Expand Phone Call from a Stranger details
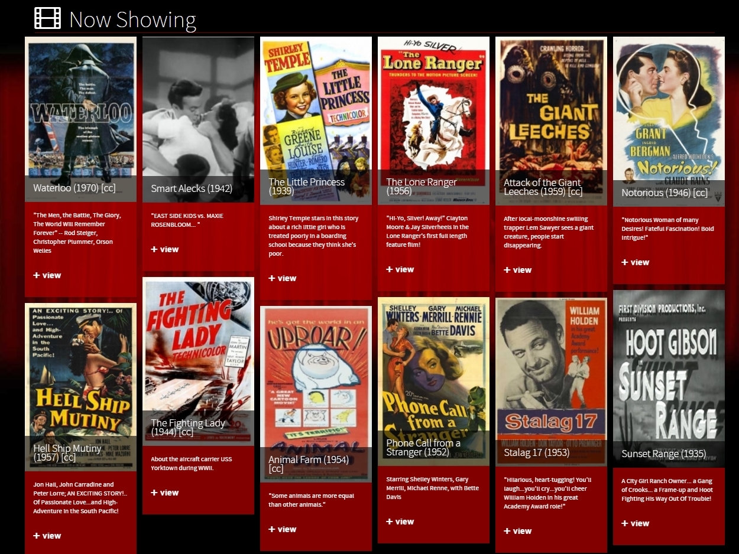The width and height of the screenshot is (739, 554). [x=400, y=521]
